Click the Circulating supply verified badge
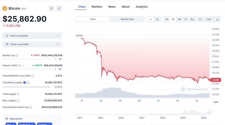This screenshot has height=125, width=225. click(24, 83)
